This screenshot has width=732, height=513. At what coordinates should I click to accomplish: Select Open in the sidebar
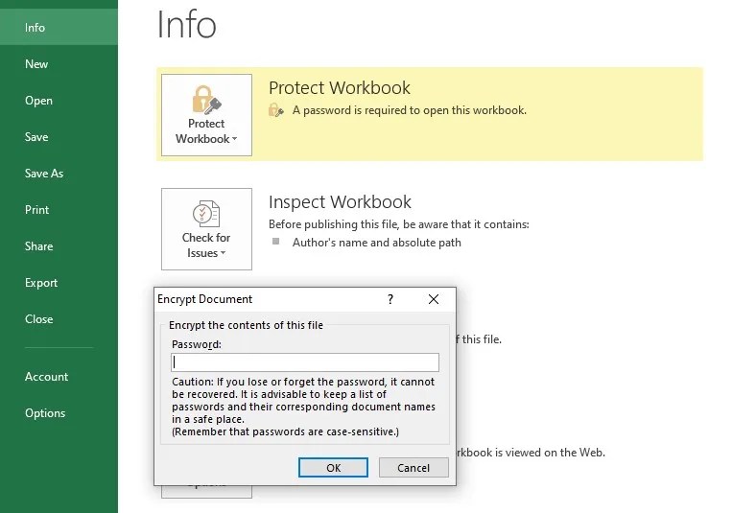click(x=59, y=101)
